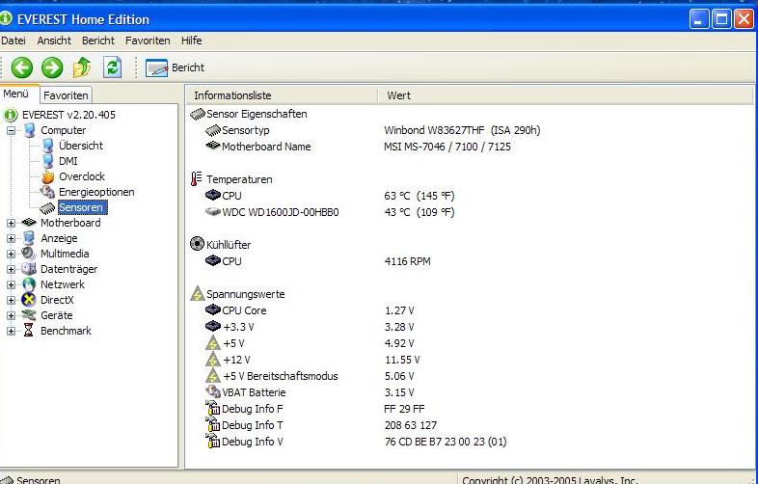Click the Sensoren chip icon in tree
This screenshot has width=758, height=484.
click(x=47, y=208)
